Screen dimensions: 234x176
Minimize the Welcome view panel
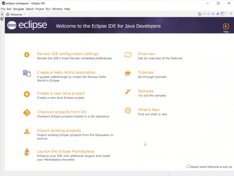(227, 13)
